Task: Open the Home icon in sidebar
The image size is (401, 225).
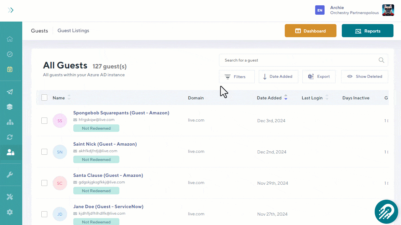Action: 10,39
